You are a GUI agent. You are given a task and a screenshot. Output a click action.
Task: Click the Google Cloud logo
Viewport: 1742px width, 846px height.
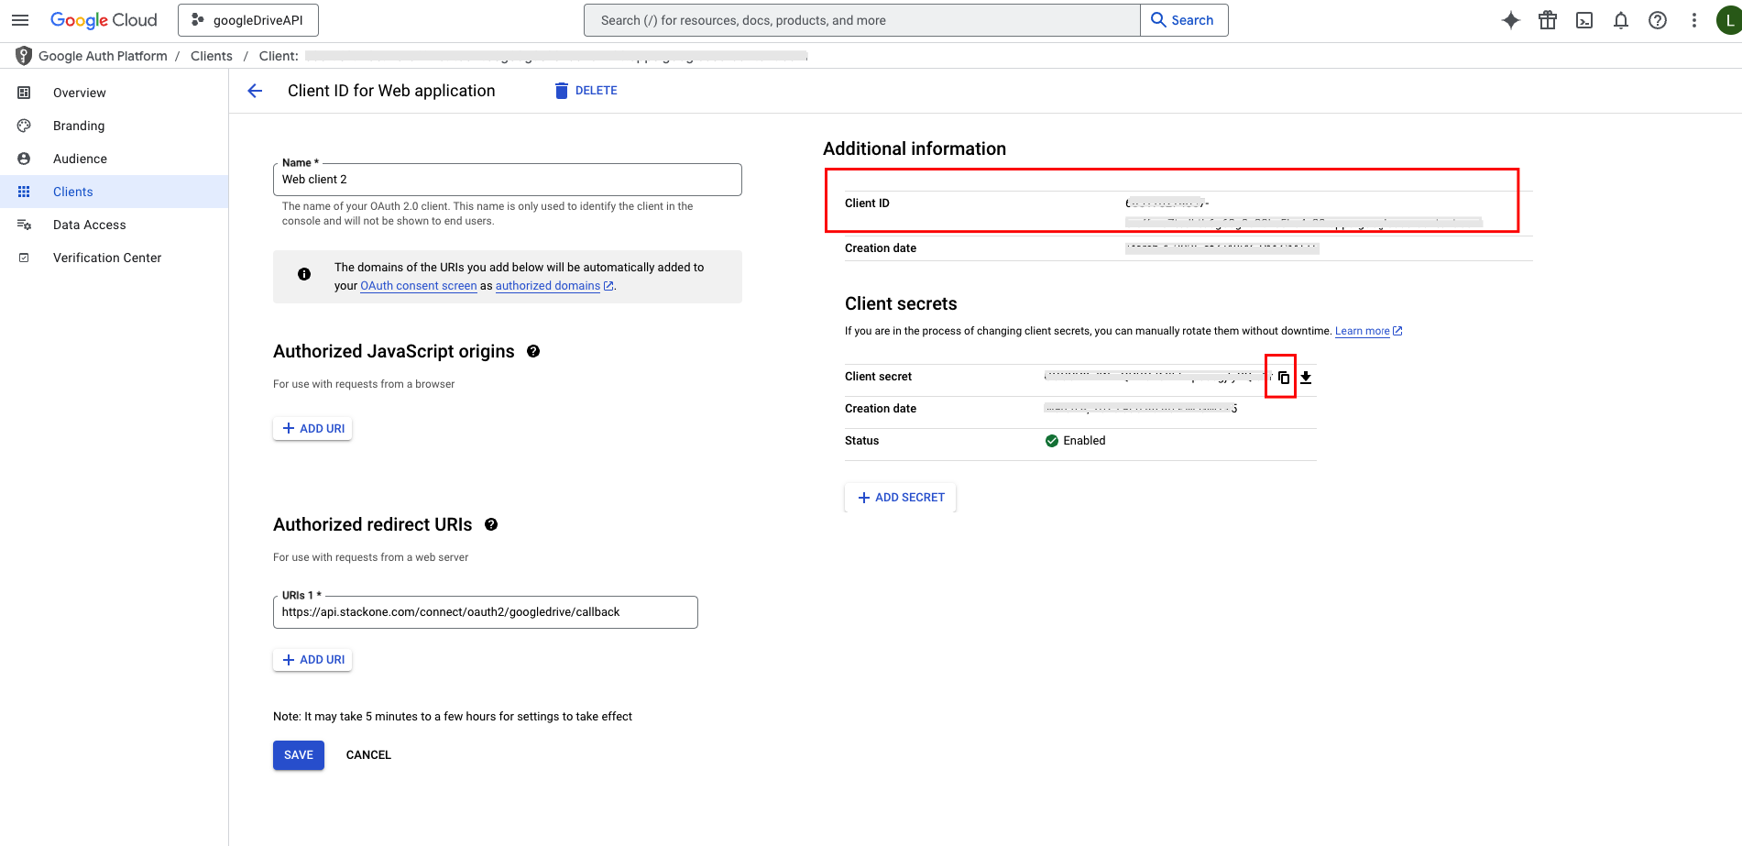(x=104, y=20)
